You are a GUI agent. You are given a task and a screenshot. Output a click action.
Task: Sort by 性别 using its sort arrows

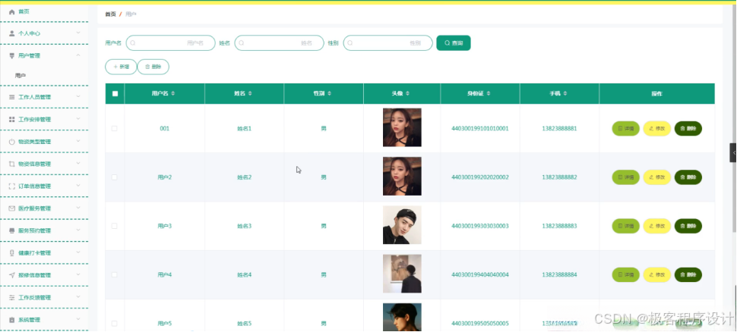(x=329, y=94)
